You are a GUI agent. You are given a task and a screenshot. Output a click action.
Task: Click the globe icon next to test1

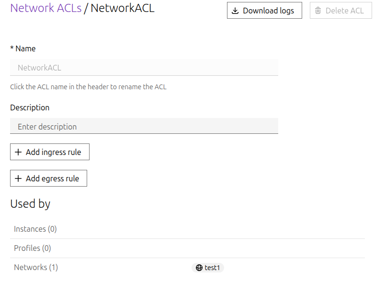(199, 268)
